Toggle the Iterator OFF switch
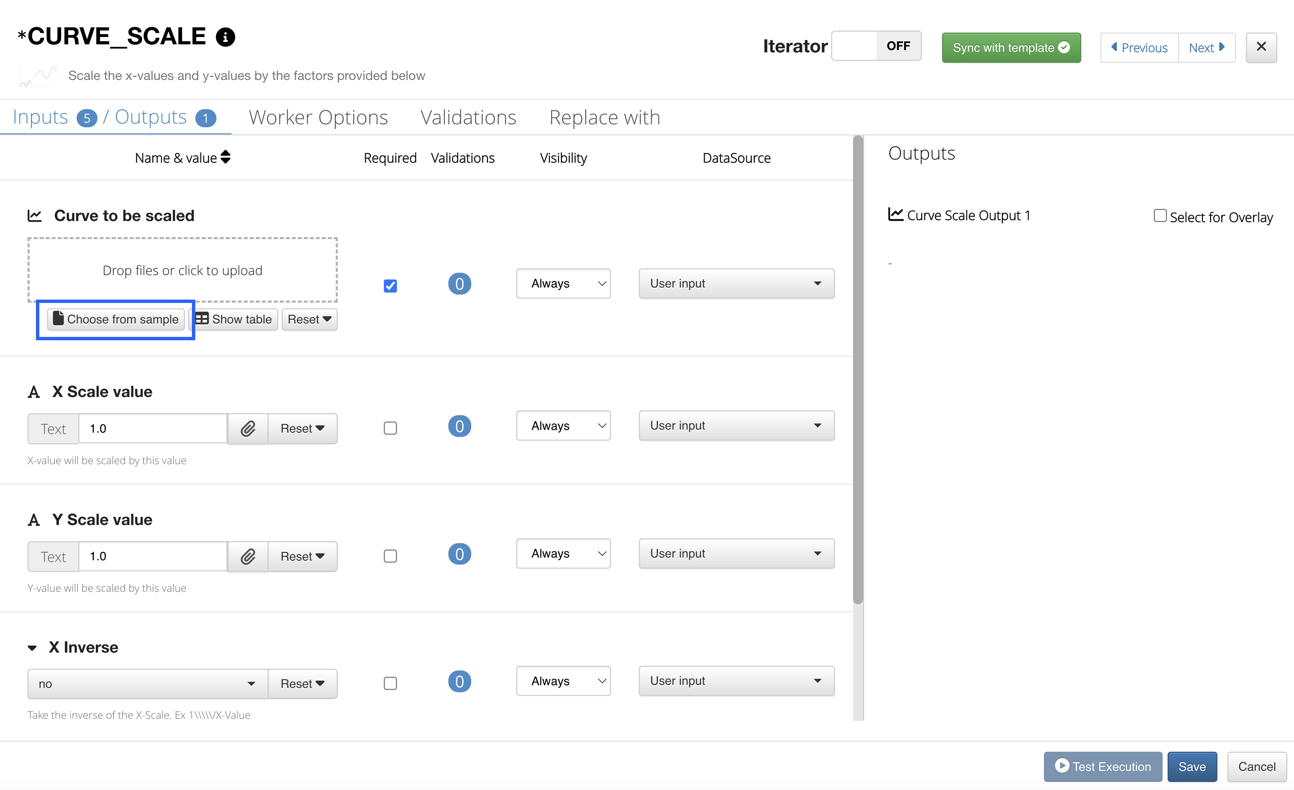This screenshot has width=1294, height=790. [x=876, y=46]
